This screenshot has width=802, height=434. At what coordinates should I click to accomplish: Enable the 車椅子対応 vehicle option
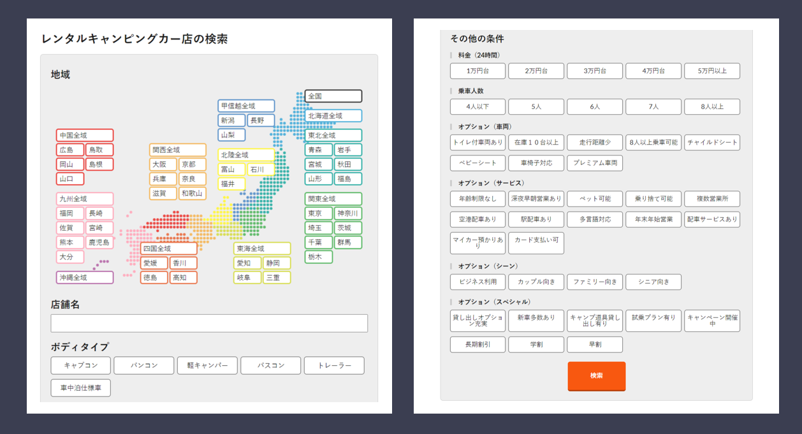pyautogui.click(x=536, y=163)
